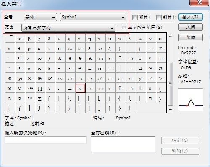The width and height of the screenshot is (210, 167).
Task: Click the 移除(R) remove button
Action: tap(180, 151)
